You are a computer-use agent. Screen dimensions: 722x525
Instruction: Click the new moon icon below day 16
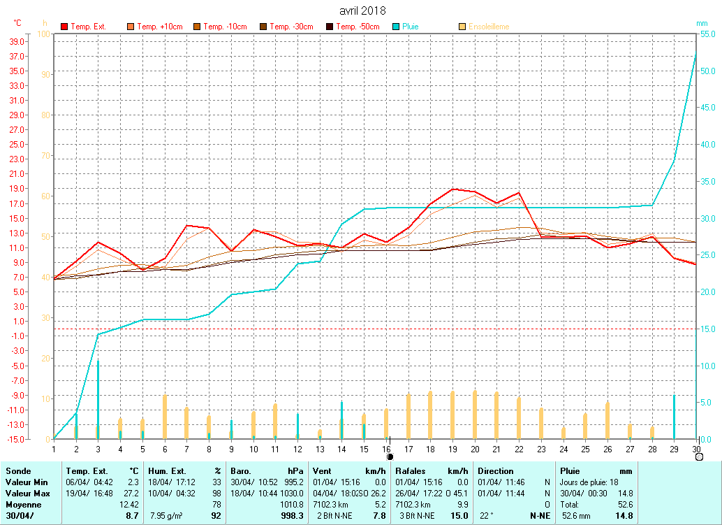click(390, 456)
